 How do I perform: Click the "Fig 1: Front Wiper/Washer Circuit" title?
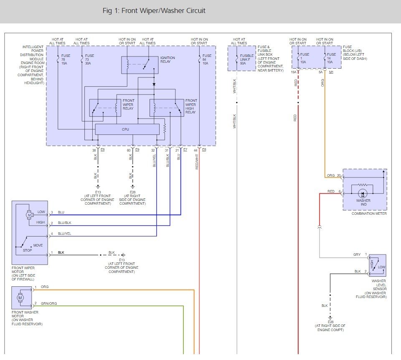coord(154,10)
